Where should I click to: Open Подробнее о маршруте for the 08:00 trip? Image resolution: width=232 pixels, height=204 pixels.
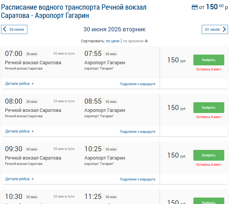pos(138,131)
